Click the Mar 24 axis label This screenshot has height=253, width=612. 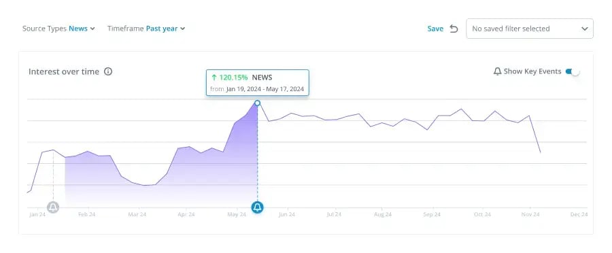pyautogui.click(x=137, y=214)
